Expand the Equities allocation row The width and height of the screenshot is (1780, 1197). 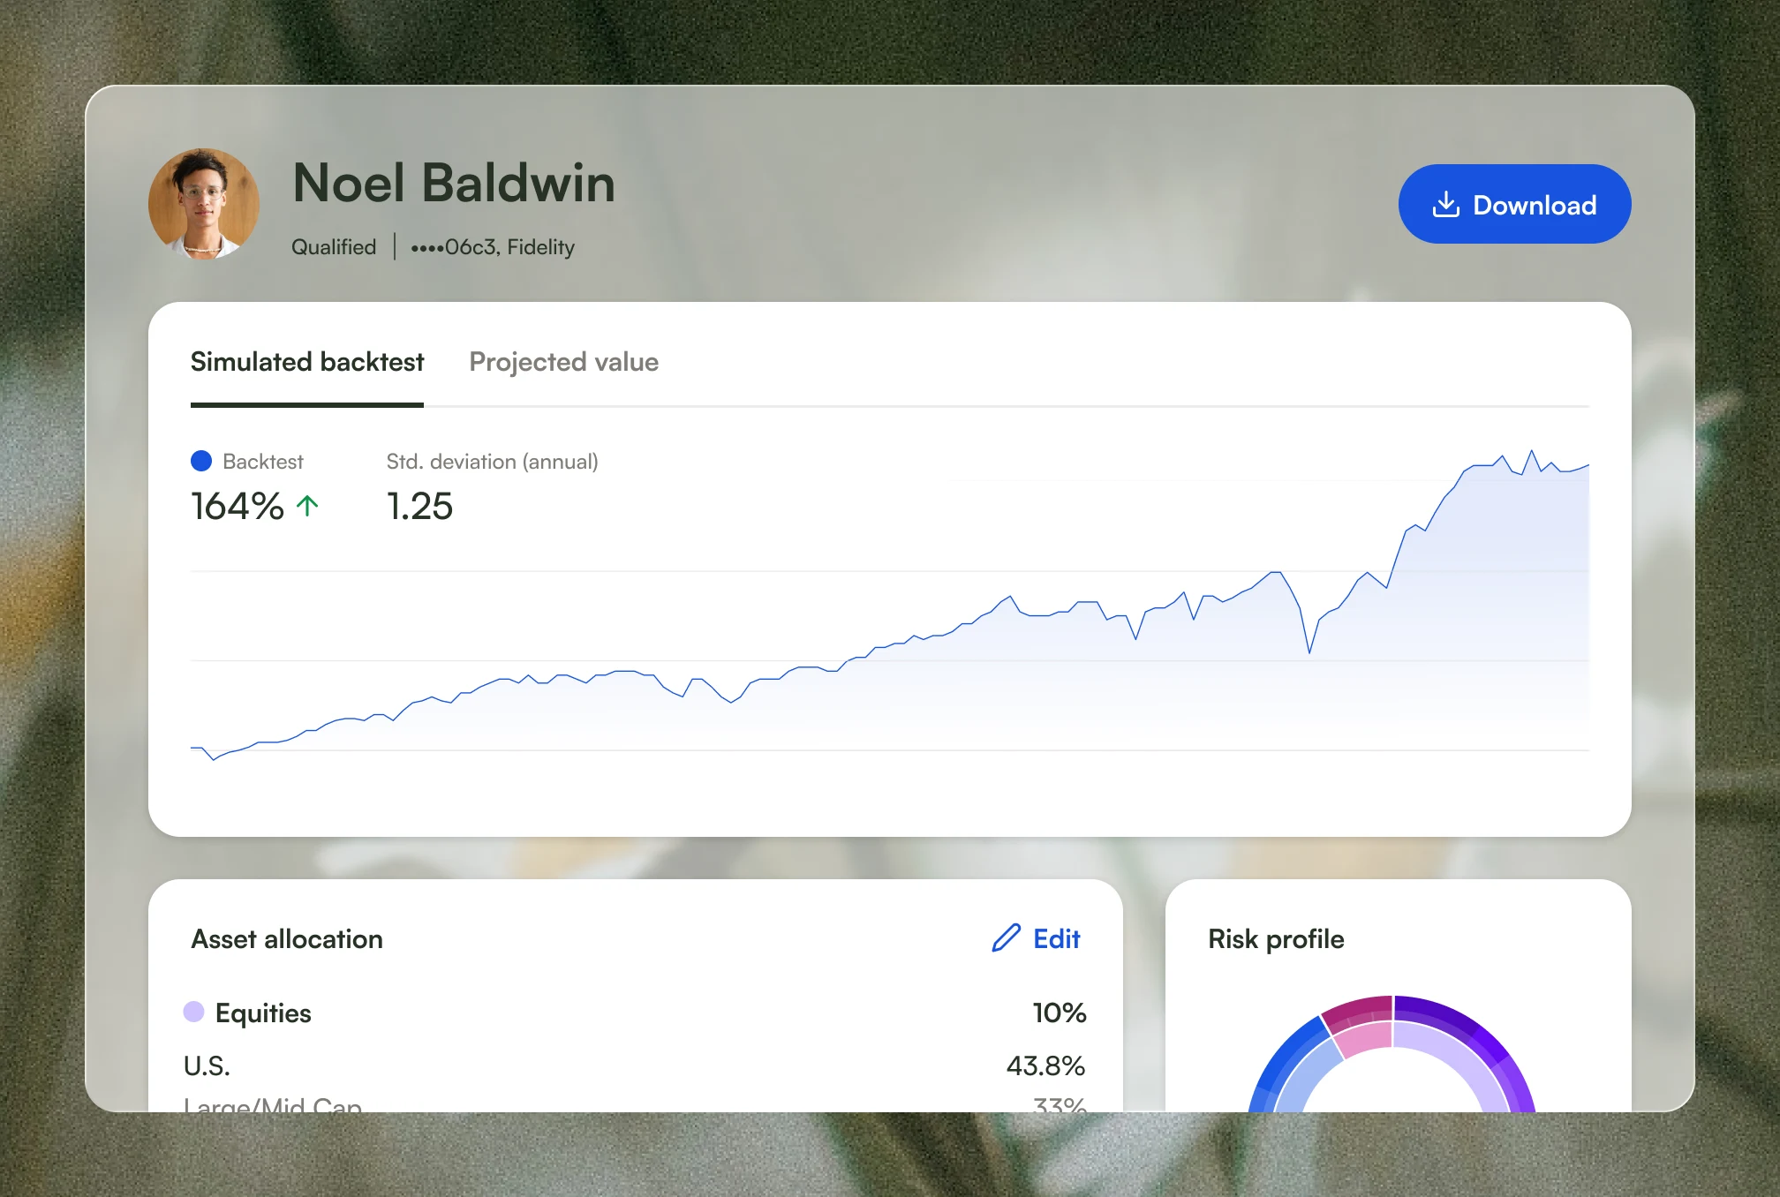coord(635,1013)
